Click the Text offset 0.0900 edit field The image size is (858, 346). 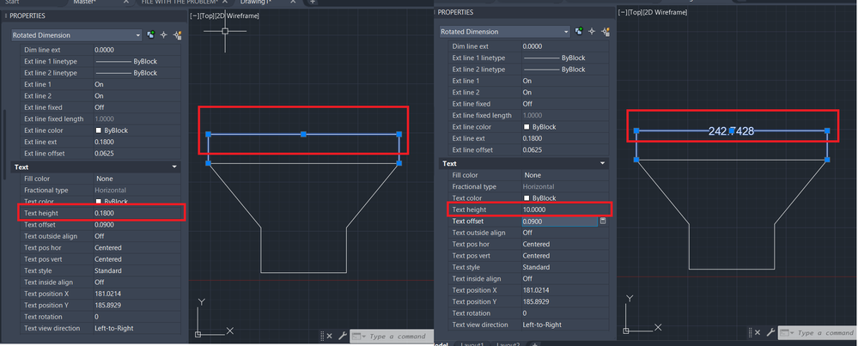point(558,222)
